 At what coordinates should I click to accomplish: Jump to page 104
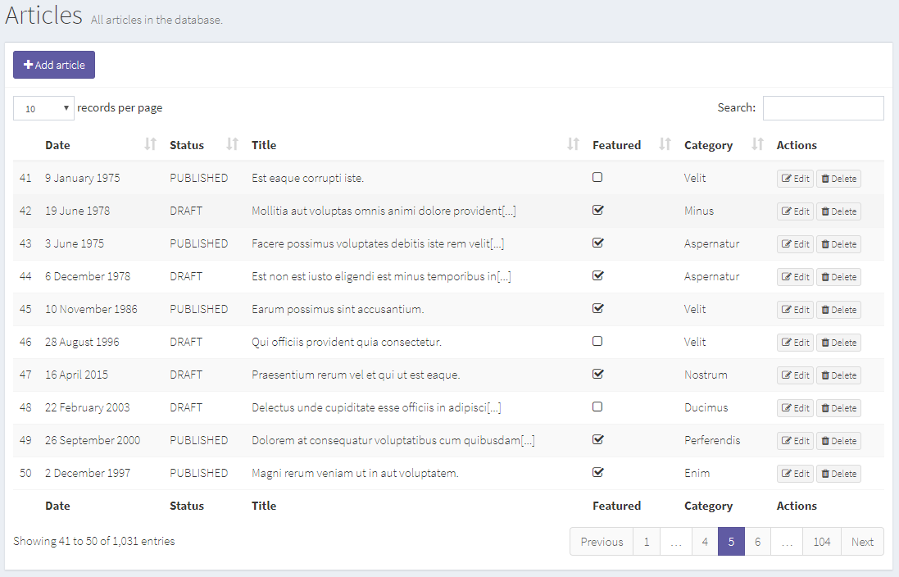click(x=821, y=541)
